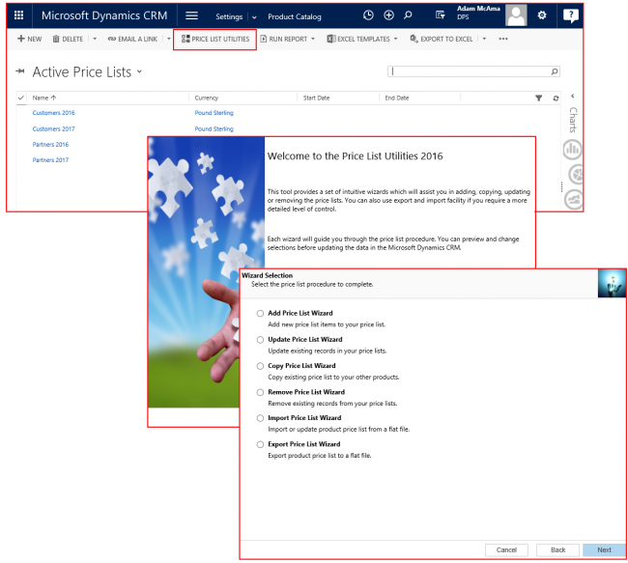Expand DELETE dropdown arrow
628x563 pixels.
tap(95, 39)
